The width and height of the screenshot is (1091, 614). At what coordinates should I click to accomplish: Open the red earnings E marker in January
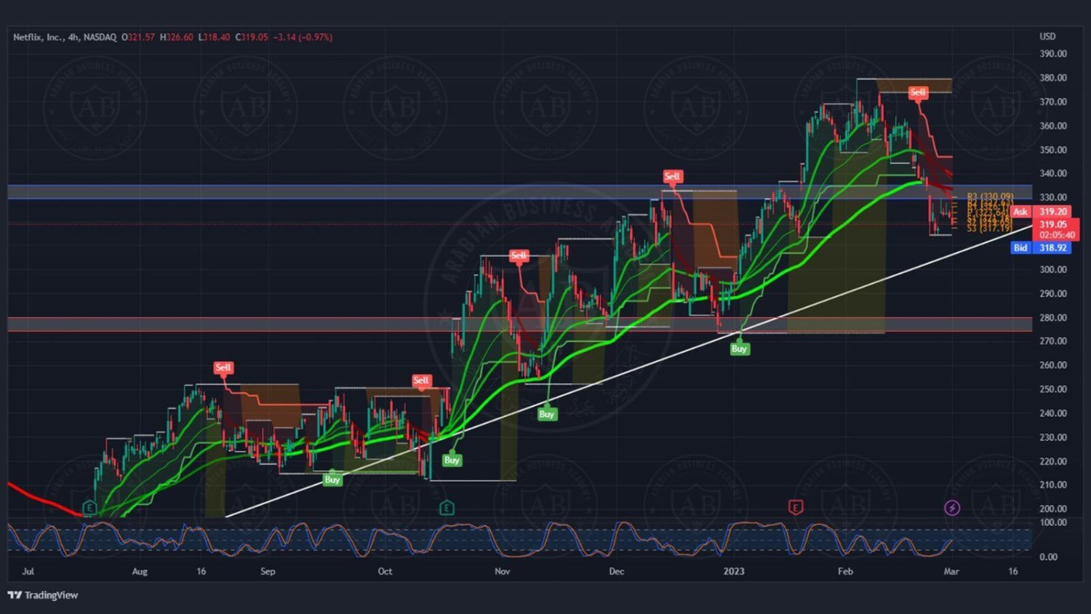click(x=796, y=507)
